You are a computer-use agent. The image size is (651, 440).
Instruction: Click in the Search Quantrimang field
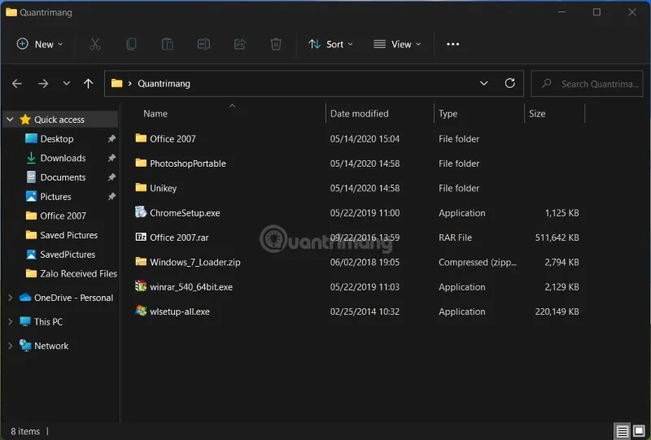587,84
